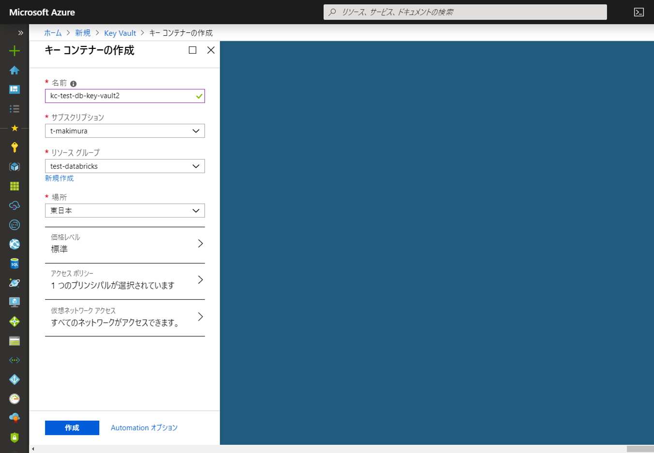Viewport: 654px width, 453px height.
Task: Open the Virtual machines monitor icon
Action: [15, 302]
